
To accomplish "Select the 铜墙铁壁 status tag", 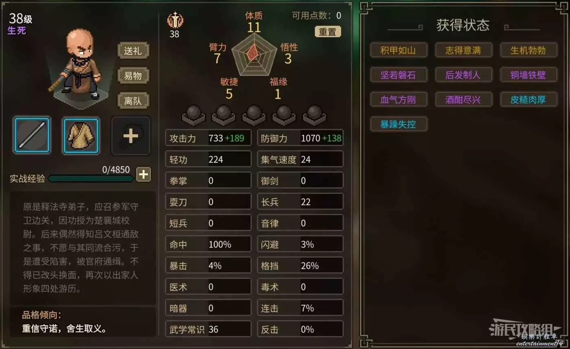I will (x=528, y=75).
